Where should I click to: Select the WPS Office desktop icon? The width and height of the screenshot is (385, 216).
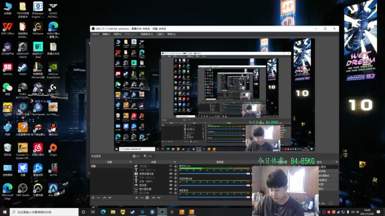[7, 29]
